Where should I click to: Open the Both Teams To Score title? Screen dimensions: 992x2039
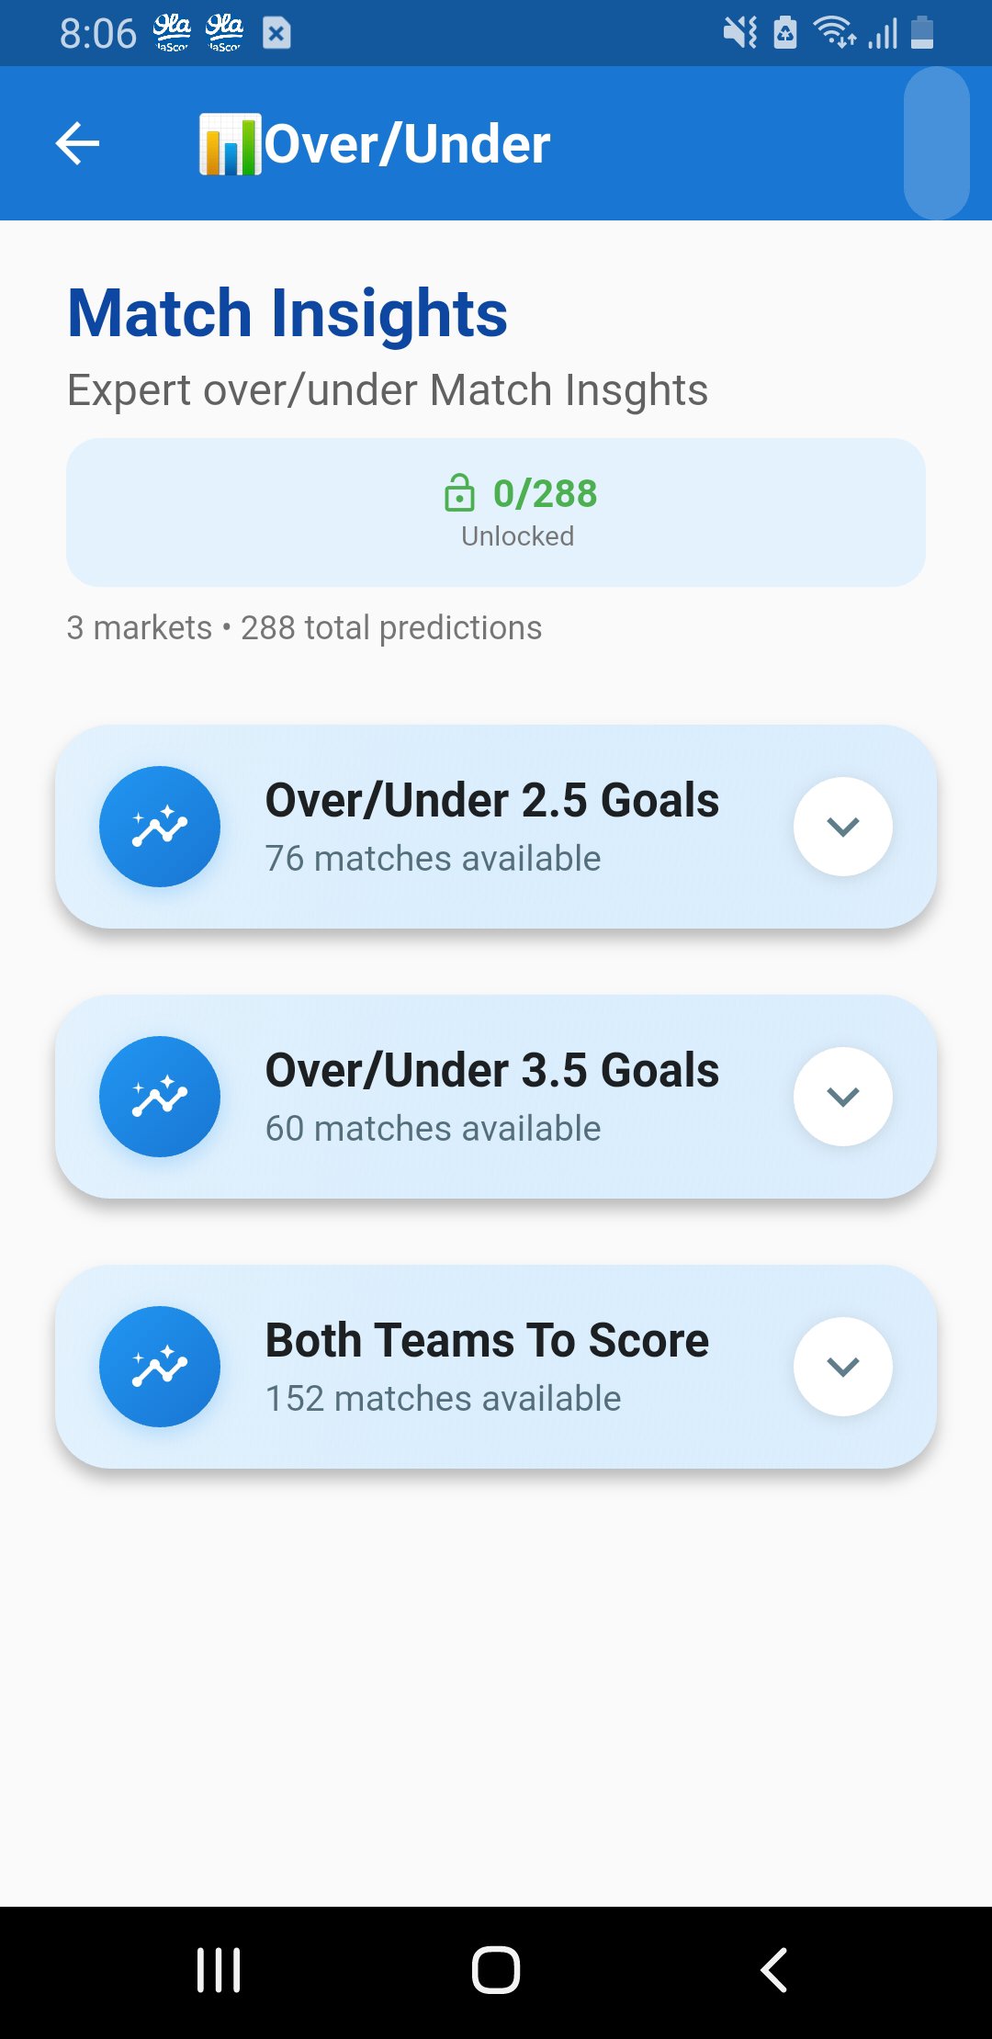487,1340
